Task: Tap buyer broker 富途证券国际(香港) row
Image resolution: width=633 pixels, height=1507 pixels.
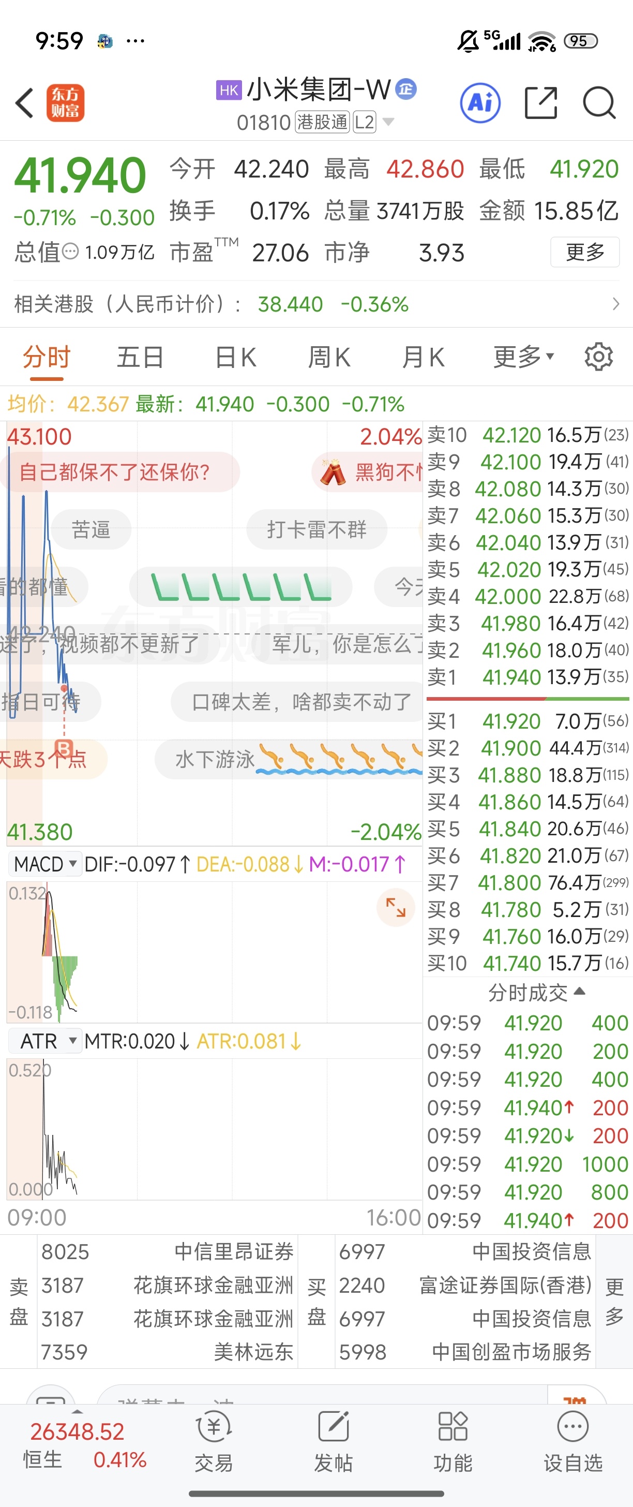Action: tap(465, 1286)
